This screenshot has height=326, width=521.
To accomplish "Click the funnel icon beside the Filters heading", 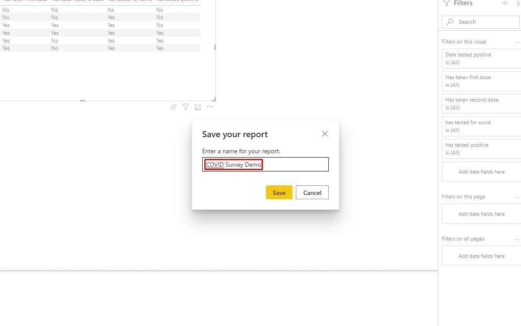I will [x=446, y=3].
